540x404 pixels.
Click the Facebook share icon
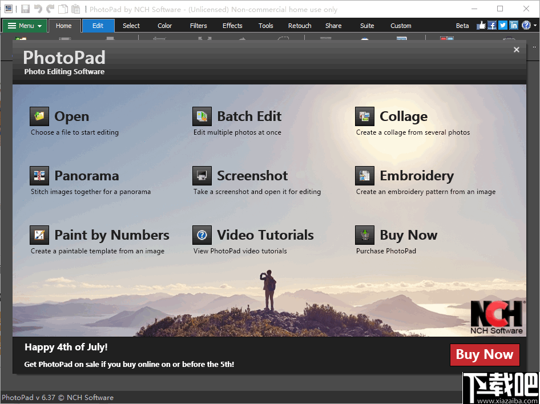pyautogui.click(x=492, y=25)
